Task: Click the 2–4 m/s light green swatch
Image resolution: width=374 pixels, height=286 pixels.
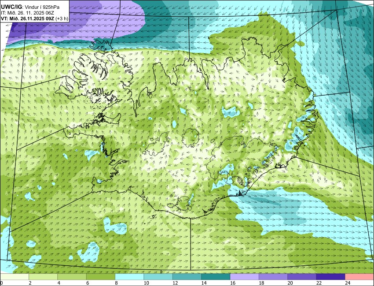Action: click(43, 277)
